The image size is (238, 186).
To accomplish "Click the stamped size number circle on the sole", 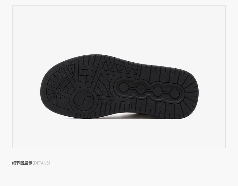I will [x=141, y=89].
